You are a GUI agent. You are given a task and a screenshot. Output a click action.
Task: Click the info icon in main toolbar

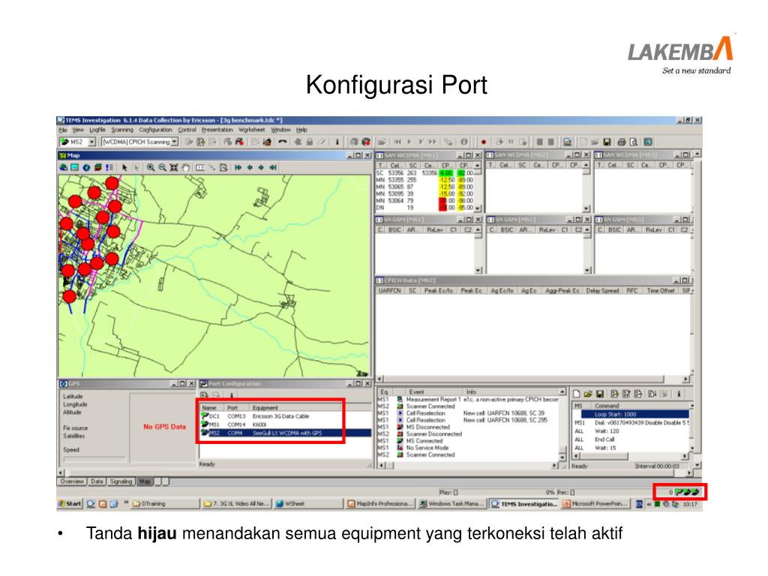pyautogui.click(x=337, y=142)
